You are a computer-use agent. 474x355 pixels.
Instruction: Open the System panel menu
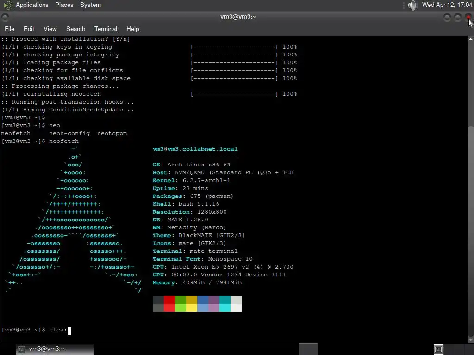(x=90, y=5)
